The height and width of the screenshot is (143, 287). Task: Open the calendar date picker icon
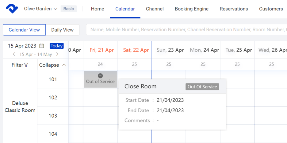point(42,46)
